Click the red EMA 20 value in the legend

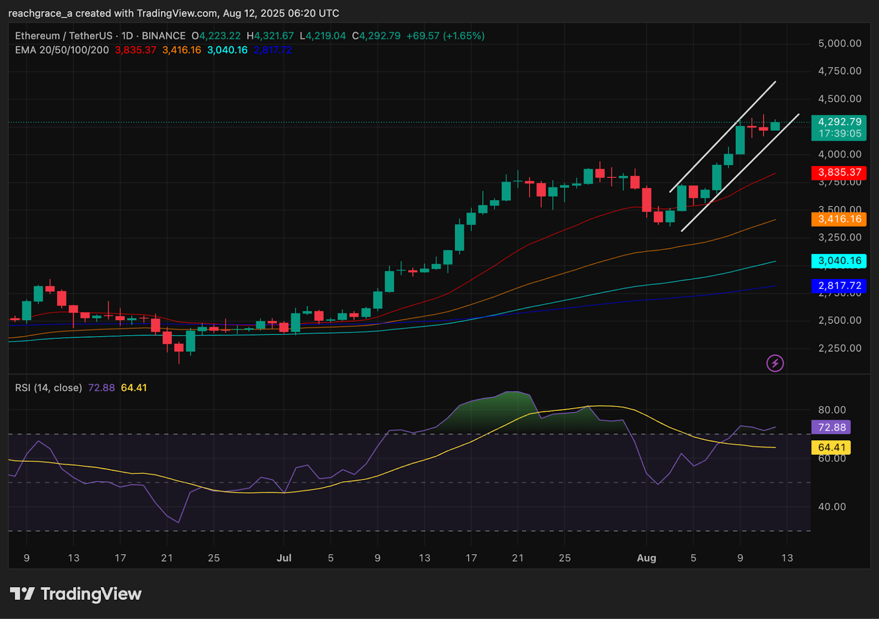click(x=135, y=50)
